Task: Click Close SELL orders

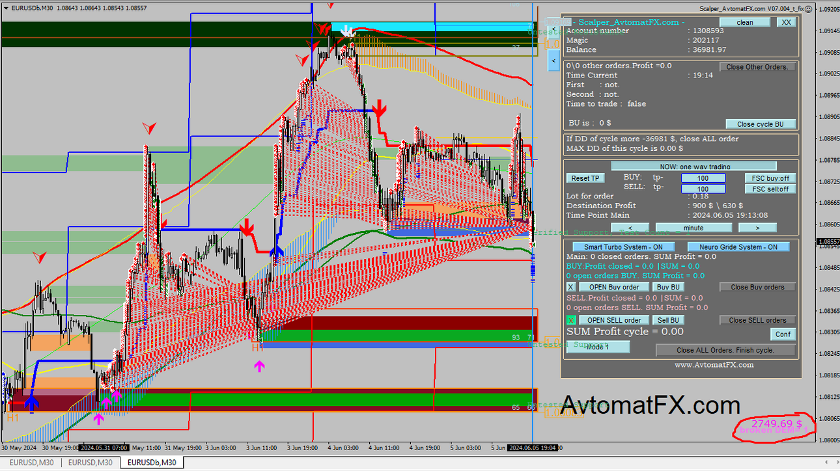Action: pos(757,320)
